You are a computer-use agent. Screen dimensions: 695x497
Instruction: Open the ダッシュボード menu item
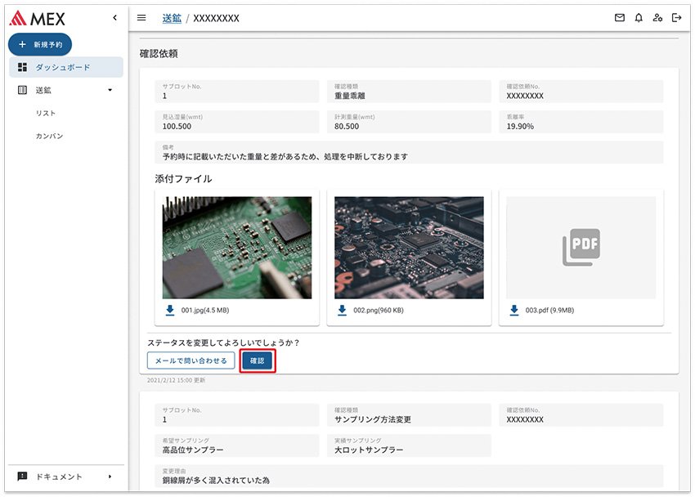[66, 67]
